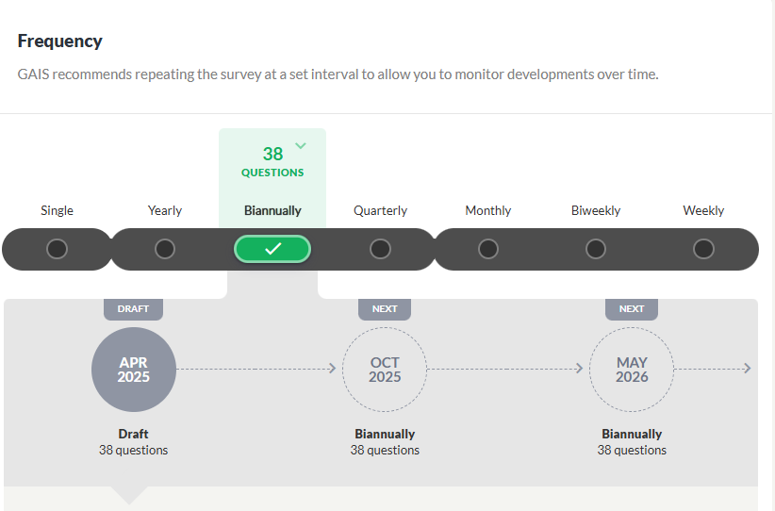The height and width of the screenshot is (511, 775).
Task: Click the NEXT badge above MAY 2026
Action: (632, 309)
